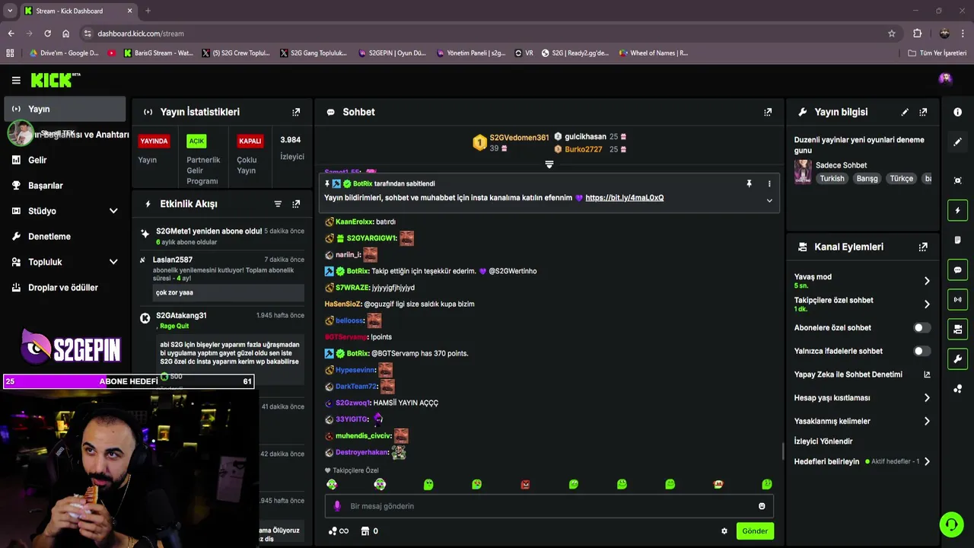Click the angry red emote in quick emotes
This screenshot has height=548, width=974.
tap(525, 484)
